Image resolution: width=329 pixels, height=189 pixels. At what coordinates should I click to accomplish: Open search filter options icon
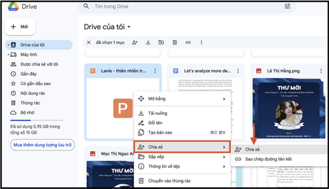point(288,6)
